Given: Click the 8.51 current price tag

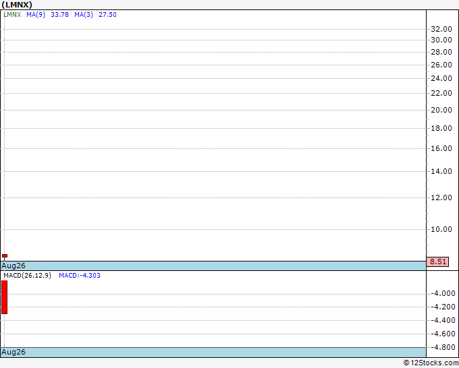Looking at the screenshot, I should pos(437,262).
